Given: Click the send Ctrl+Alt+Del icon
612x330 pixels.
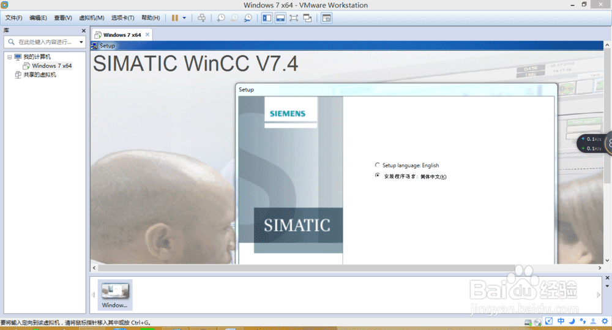Looking at the screenshot, I should click(201, 18).
